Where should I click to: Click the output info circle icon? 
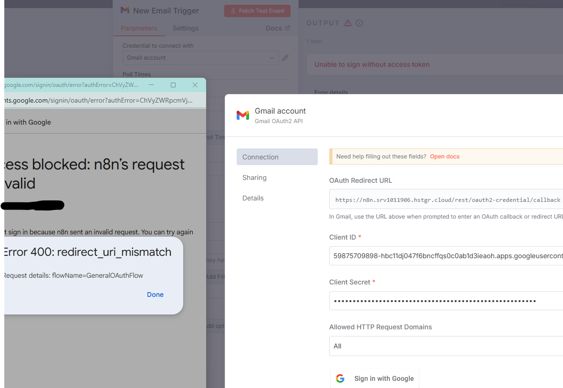click(359, 23)
